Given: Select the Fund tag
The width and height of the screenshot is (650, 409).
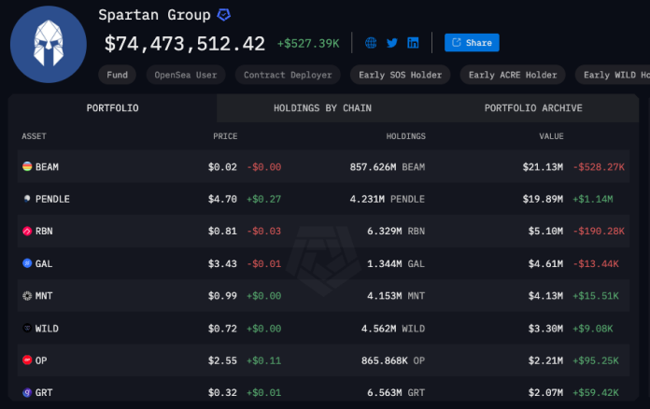Looking at the screenshot, I should click(118, 75).
